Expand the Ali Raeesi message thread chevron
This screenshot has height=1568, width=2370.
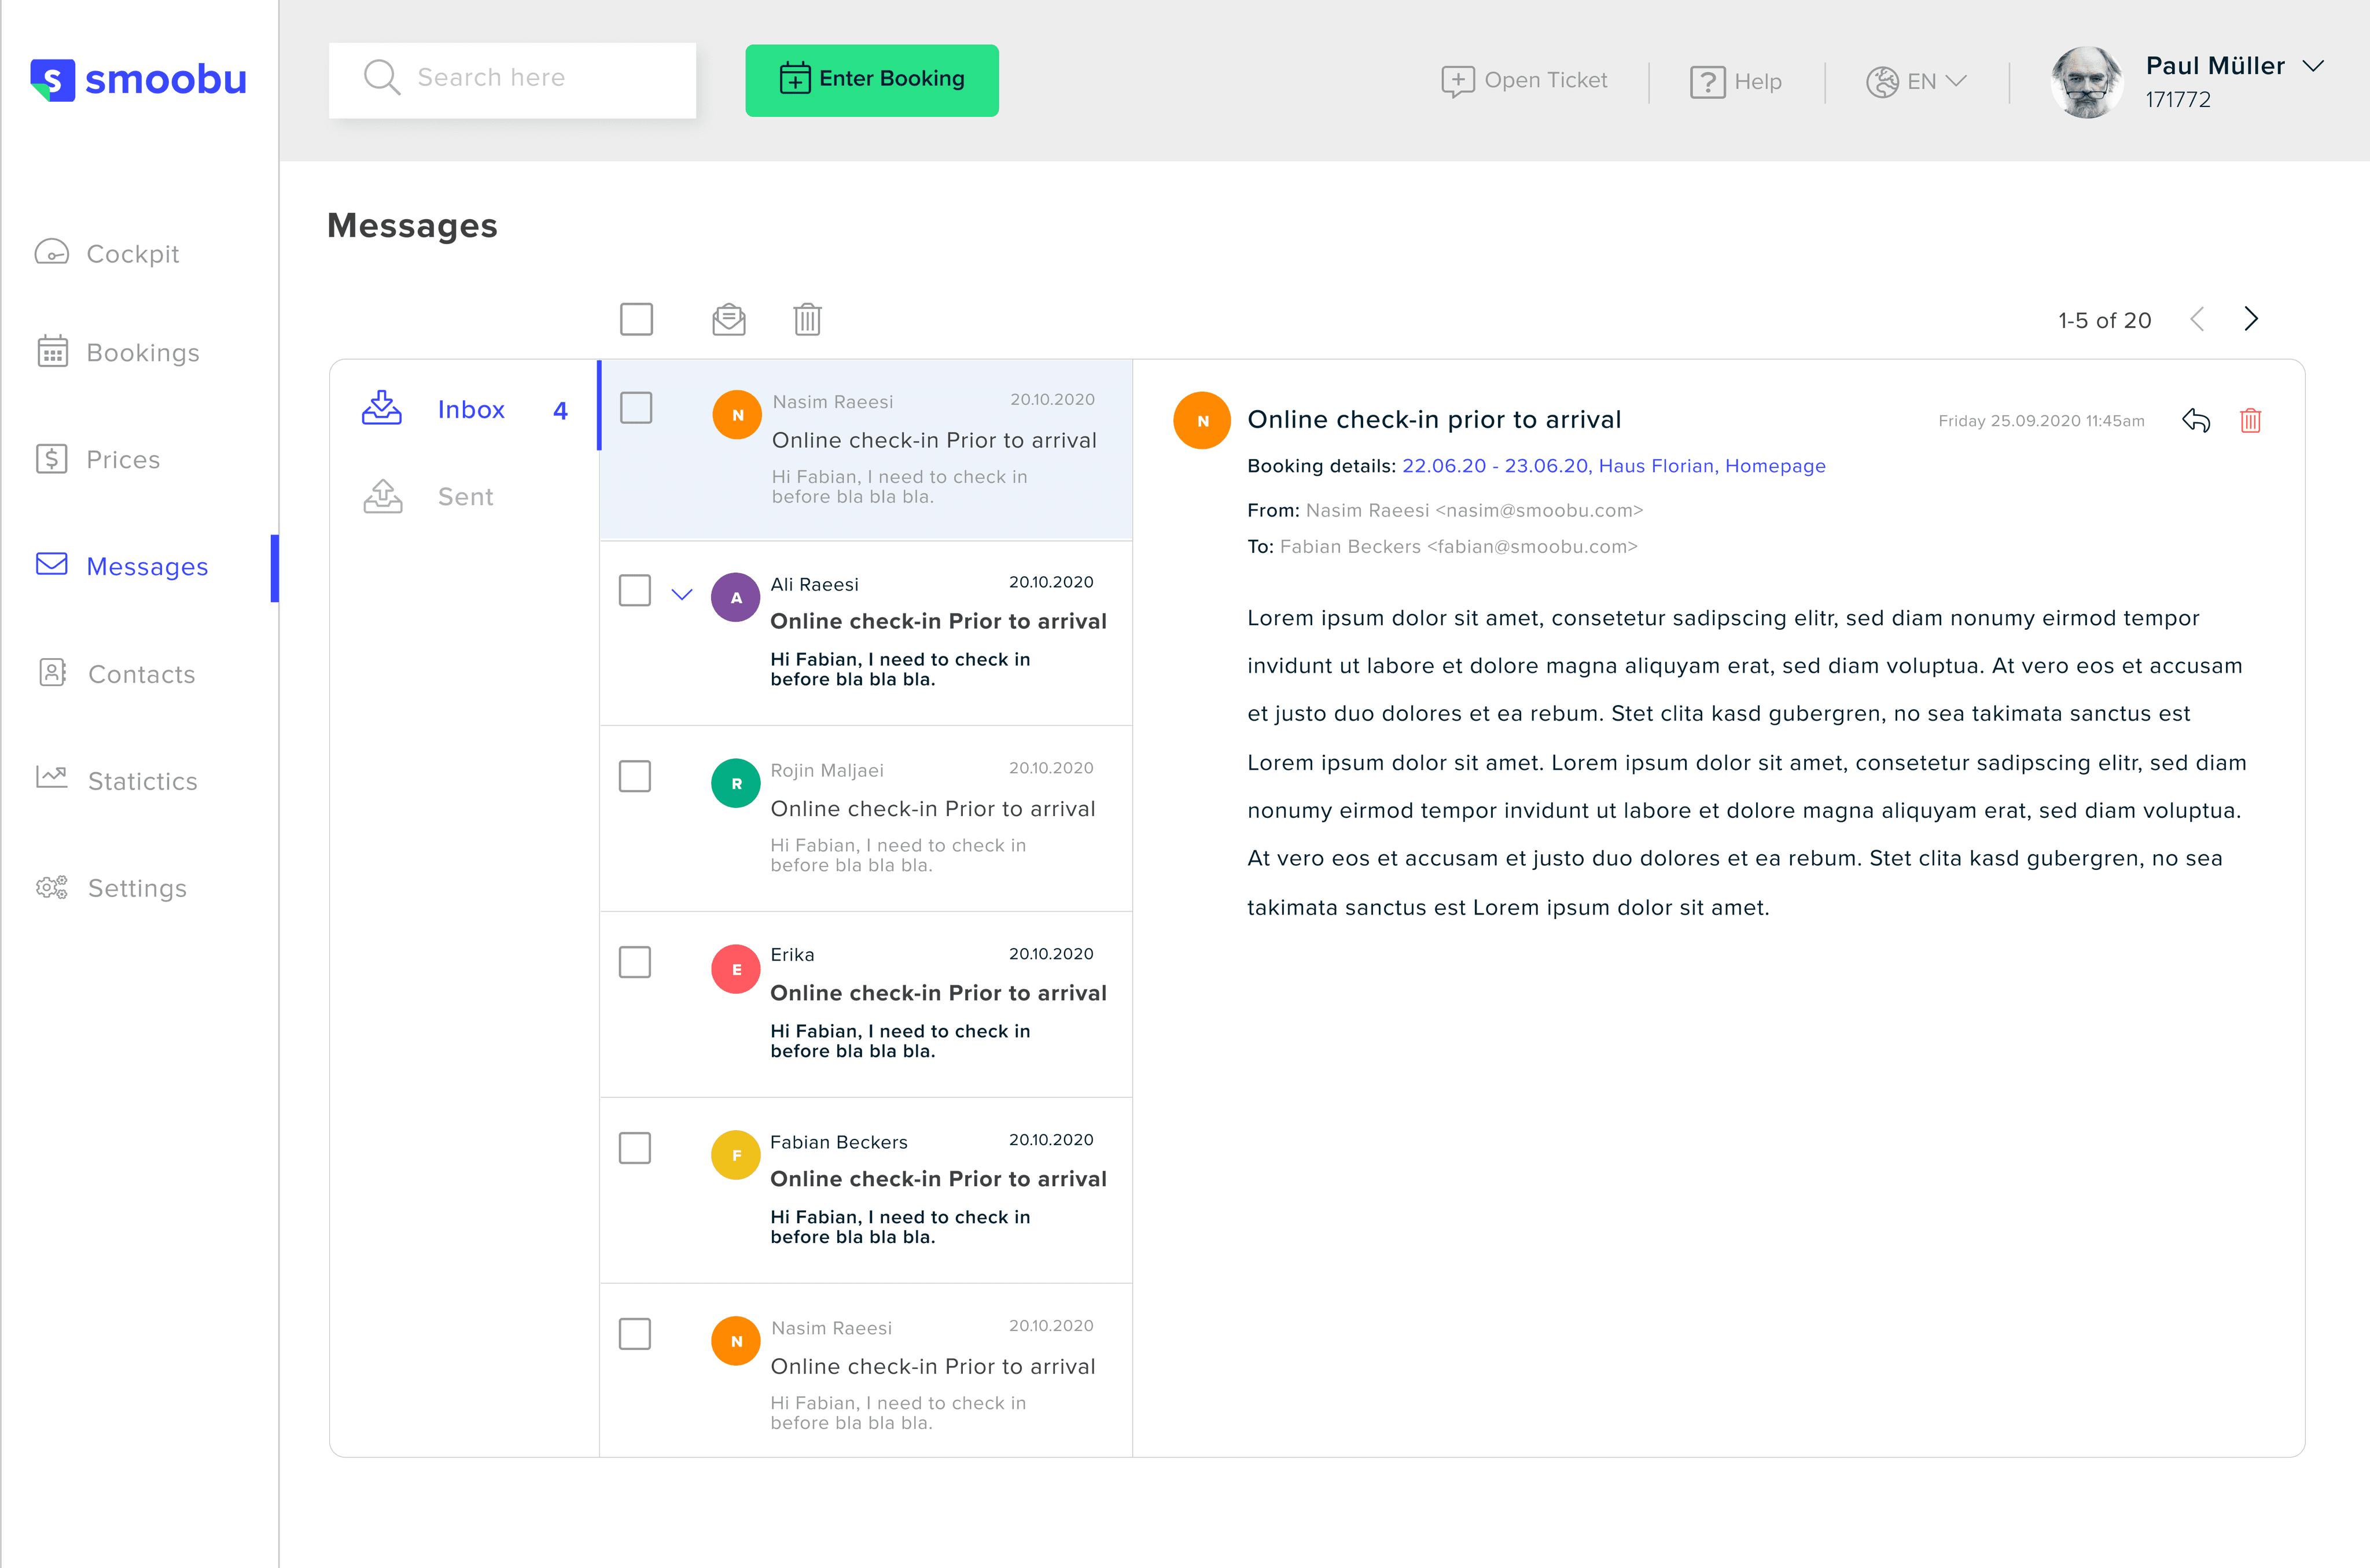coord(681,595)
